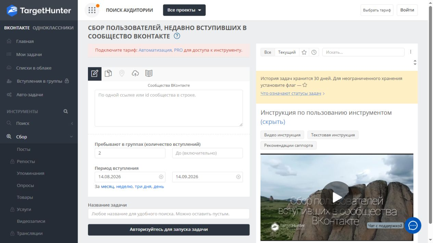Play the instruction video

point(337,197)
